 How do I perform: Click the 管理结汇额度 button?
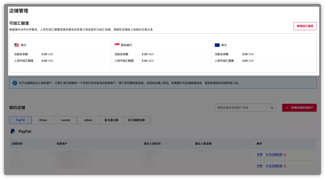[x=305, y=26]
